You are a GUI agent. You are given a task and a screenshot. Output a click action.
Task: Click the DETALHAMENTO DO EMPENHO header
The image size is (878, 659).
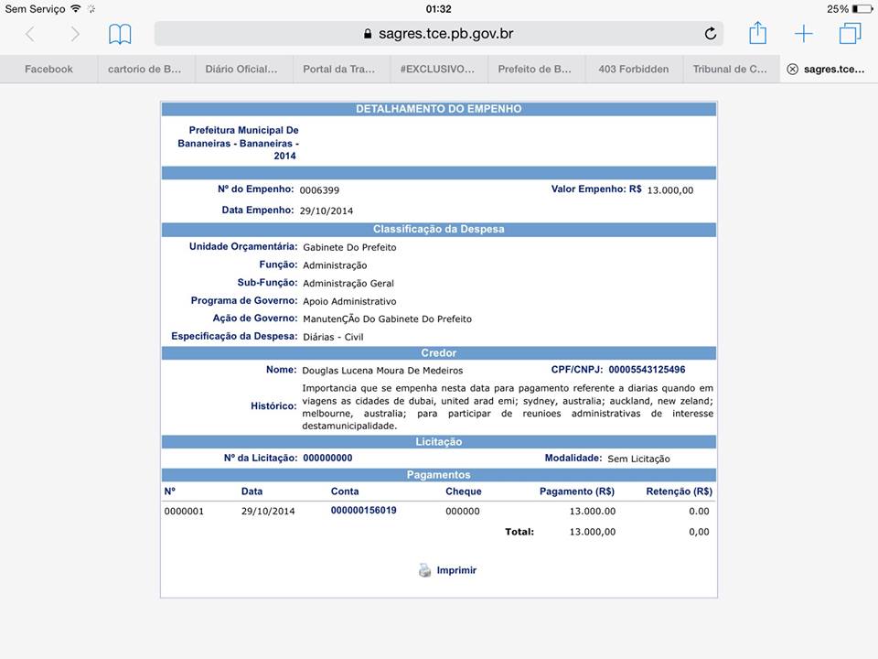[438, 109]
